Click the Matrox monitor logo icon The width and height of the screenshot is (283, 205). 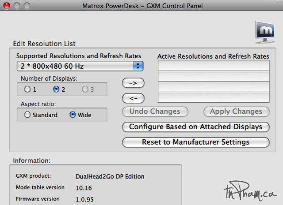pos(265,32)
